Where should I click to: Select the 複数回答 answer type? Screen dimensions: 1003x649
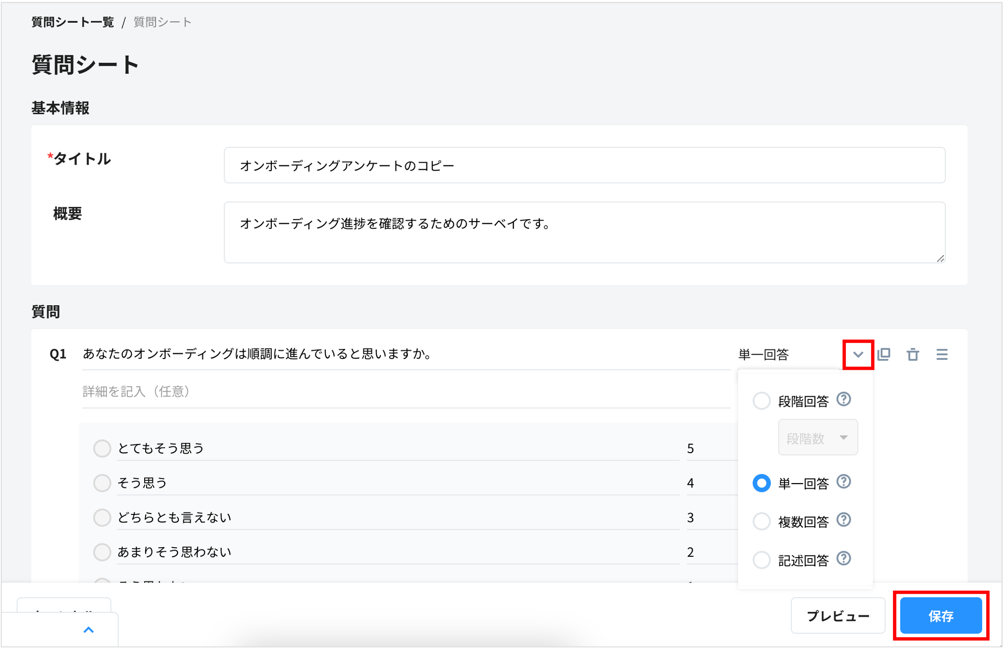pyautogui.click(x=762, y=521)
